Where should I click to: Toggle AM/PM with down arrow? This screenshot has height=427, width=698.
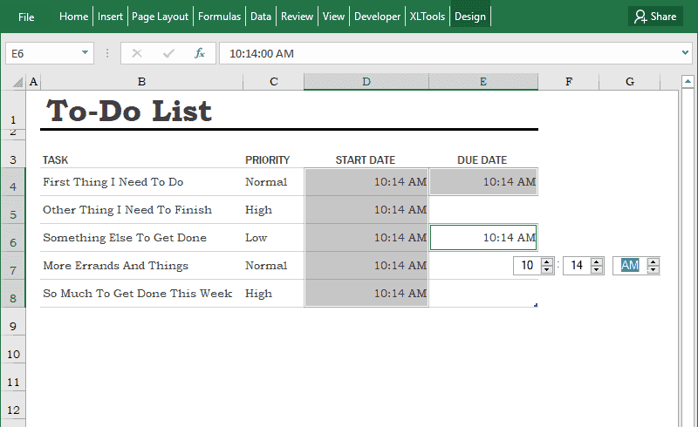point(653,269)
